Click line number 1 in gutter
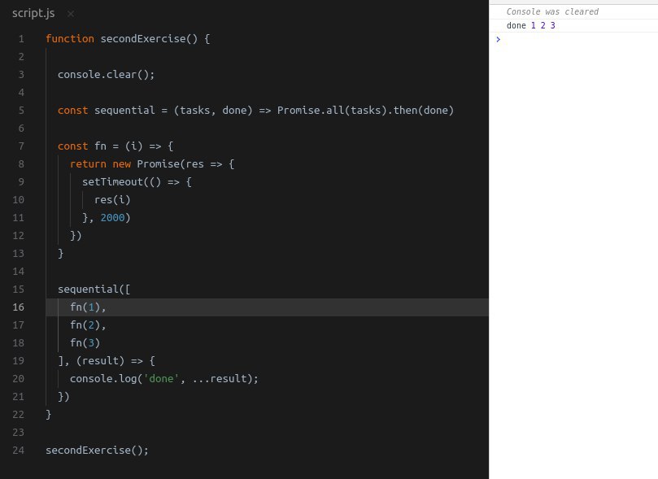 click(x=21, y=39)
